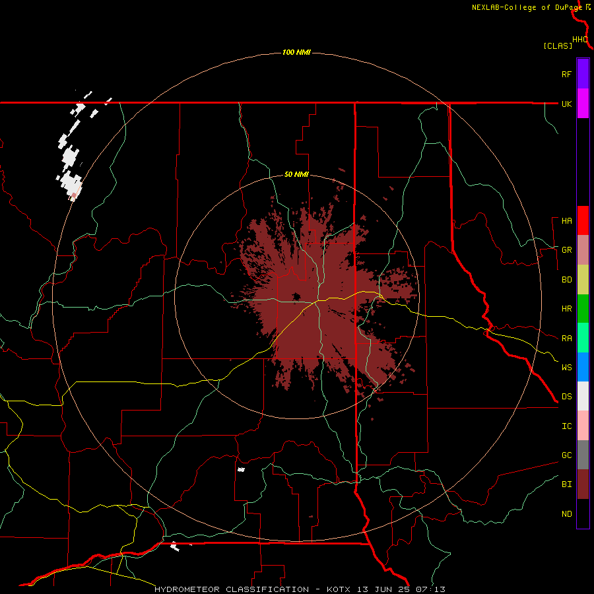Select the IC pink legend swatch

click(x=583, y=426)
